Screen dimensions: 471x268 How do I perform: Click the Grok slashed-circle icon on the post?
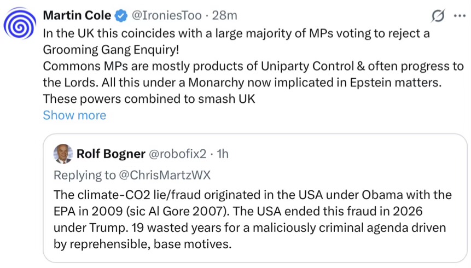pyautogui.click(x=437, y=16)
